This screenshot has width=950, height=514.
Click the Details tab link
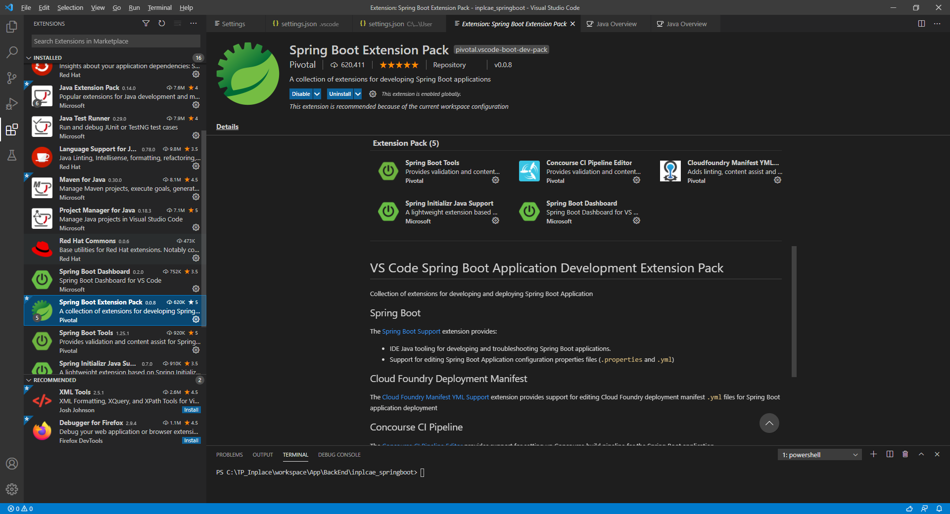[x=227, y=127]
